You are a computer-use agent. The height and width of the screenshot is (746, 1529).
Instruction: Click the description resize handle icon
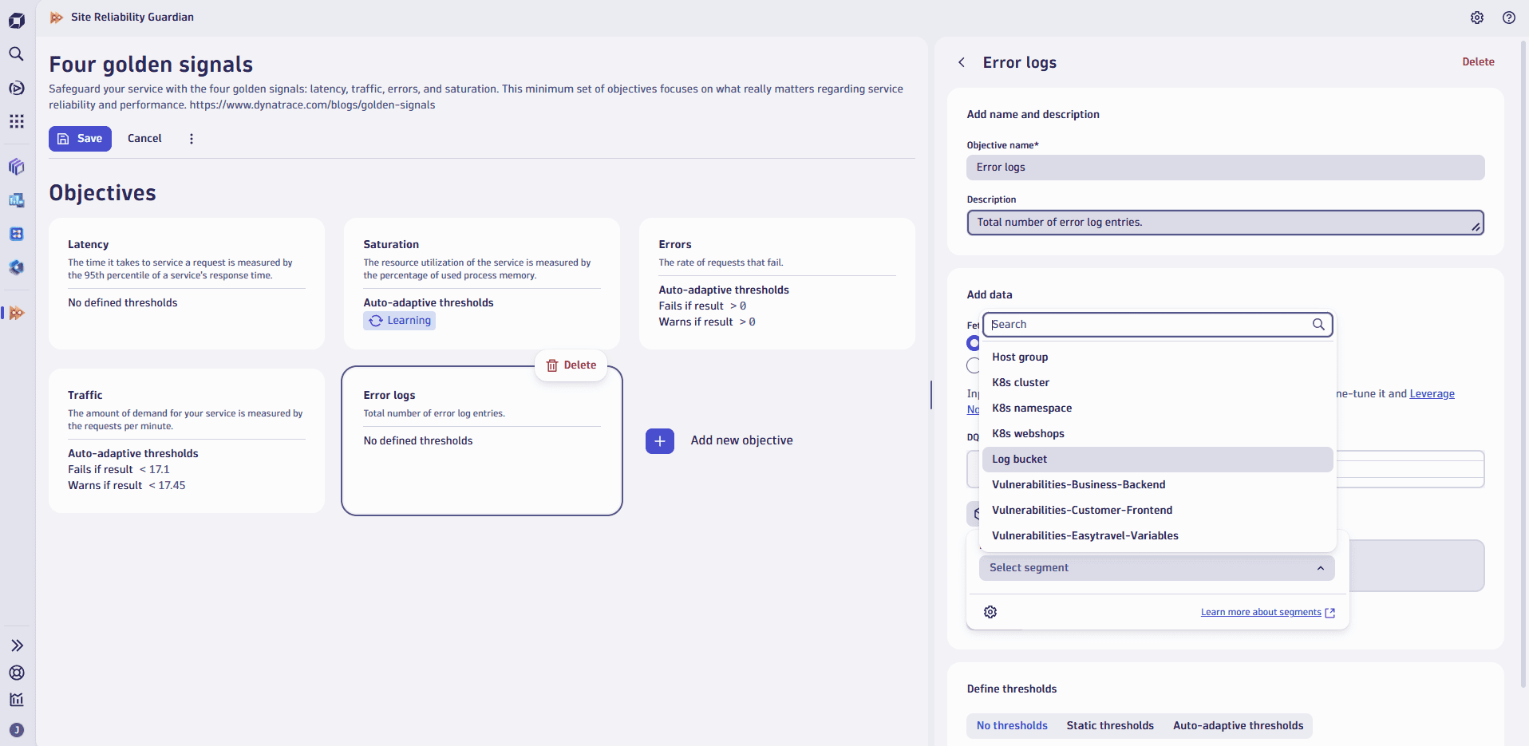pyautogui.click(x=1476, y=227)
